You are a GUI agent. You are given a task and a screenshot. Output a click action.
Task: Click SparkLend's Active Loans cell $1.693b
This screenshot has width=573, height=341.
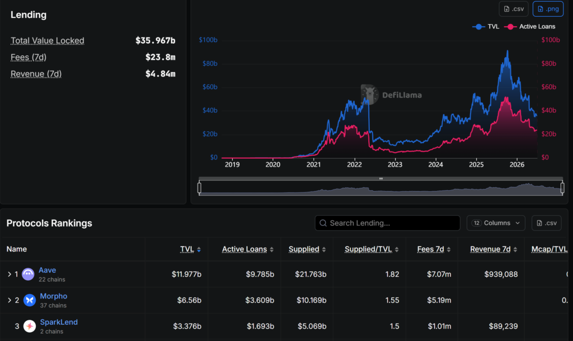click(260, 326)
